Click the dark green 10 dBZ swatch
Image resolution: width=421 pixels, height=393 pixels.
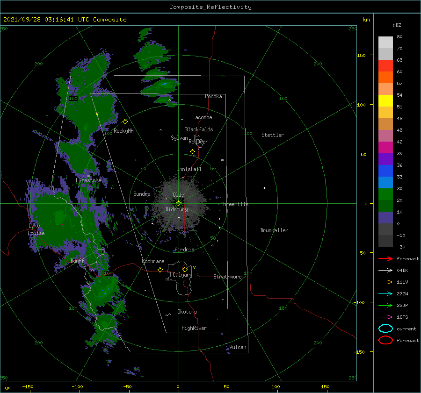tap(385, 206)
